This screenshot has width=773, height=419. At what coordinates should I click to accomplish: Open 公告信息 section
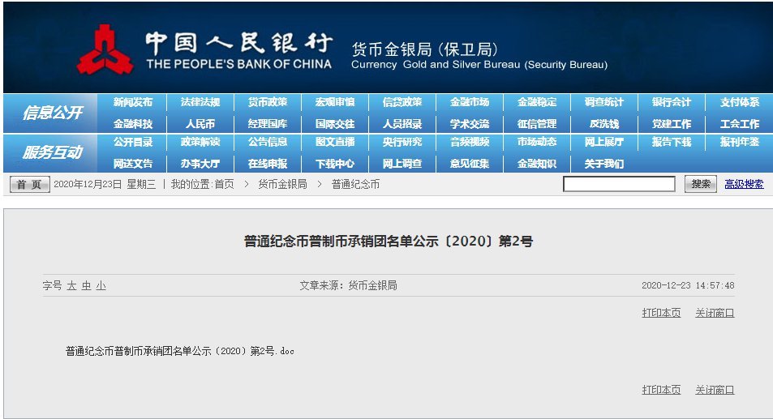(x=268, y=142)
